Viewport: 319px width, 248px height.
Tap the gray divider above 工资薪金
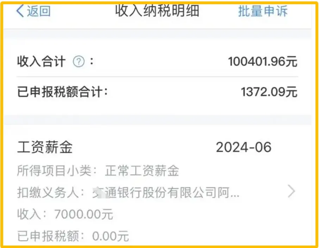[157, 120]
